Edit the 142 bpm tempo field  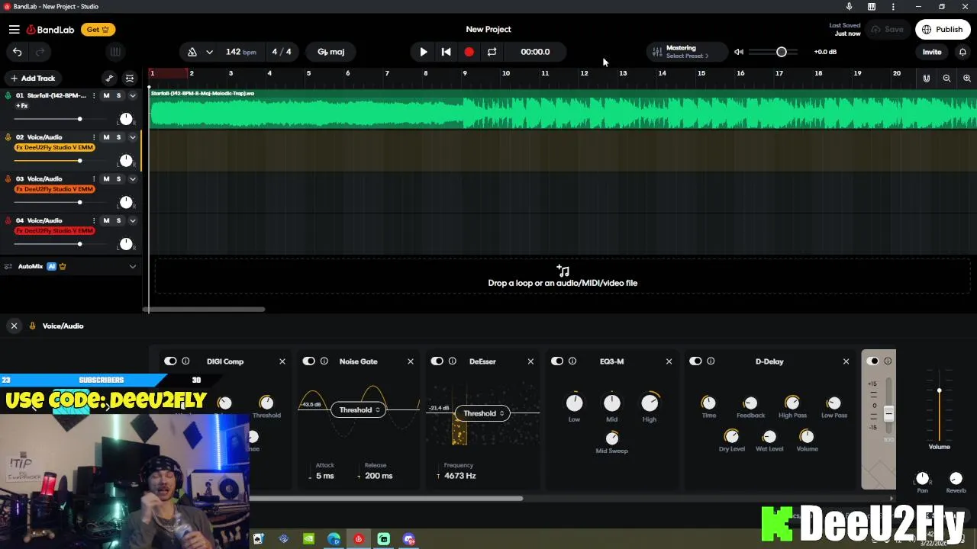240,52
